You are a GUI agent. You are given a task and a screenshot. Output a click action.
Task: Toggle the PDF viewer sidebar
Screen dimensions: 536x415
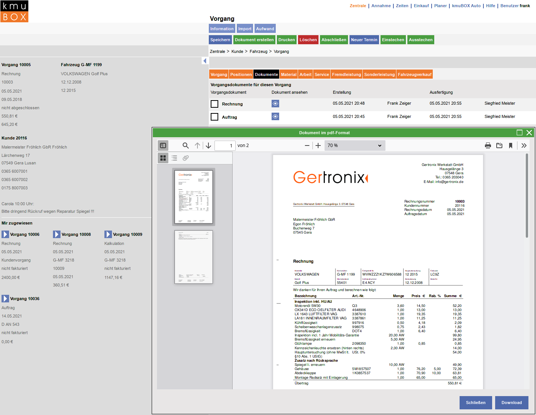pyautogui.click(x=163, y=146)
